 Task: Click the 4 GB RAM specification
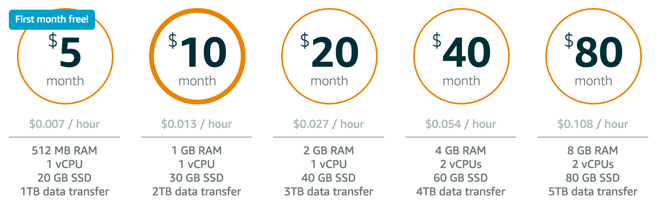coord(461,150)
